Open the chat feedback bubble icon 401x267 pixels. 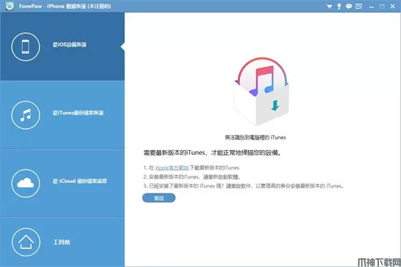[x=349, y=7]
